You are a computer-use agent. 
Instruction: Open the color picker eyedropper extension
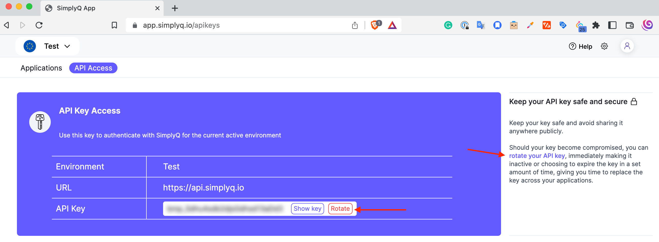530,25
